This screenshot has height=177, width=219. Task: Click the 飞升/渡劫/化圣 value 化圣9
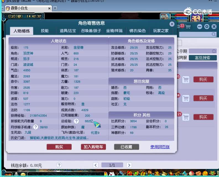pos(95,132)
